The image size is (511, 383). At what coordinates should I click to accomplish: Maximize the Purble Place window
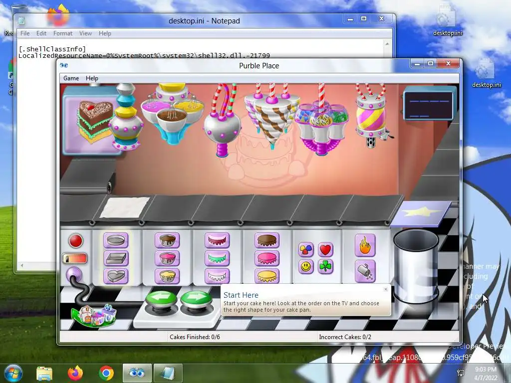[431, 63]
